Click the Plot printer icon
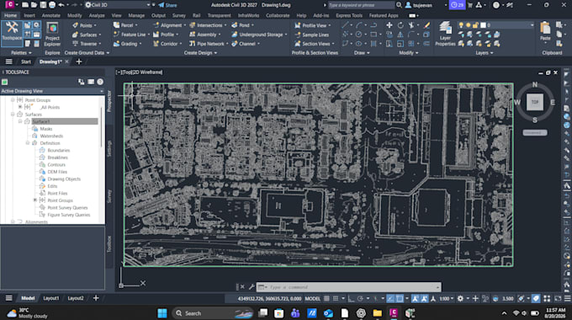Viewport: 572px width, 320px height. (x=52, y=5)
